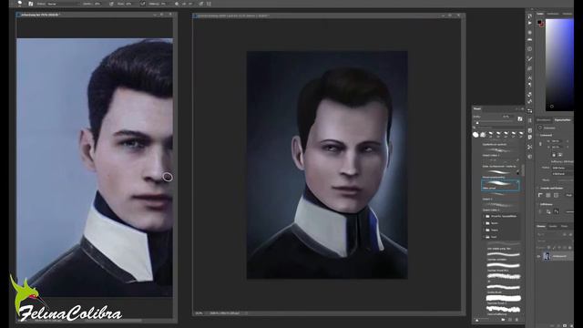Expand the third brush folder group
Screen dimensions: 583x328
484,230
